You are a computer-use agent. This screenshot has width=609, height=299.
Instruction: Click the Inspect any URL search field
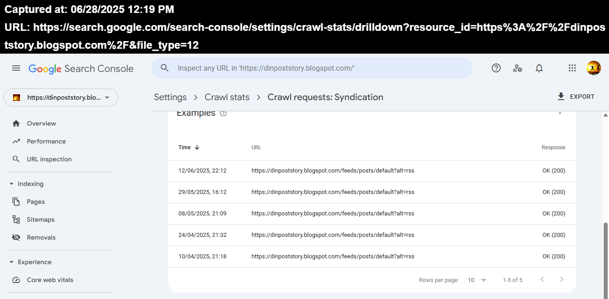(313, 68)
